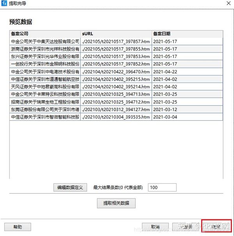Click the 提取相关数据 button
The image size is (234, 236).
(116, 203)
